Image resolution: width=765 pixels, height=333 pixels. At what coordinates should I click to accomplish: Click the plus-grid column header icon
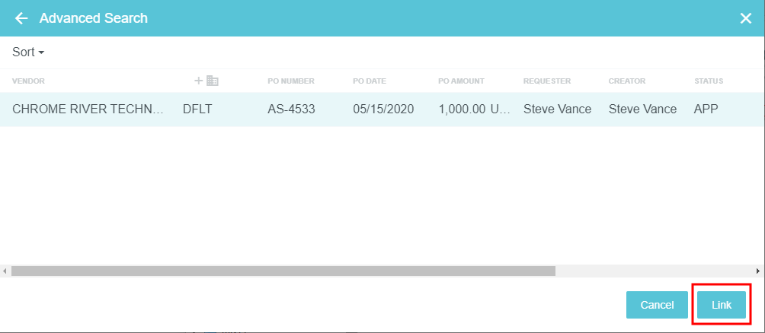[206, 81]
